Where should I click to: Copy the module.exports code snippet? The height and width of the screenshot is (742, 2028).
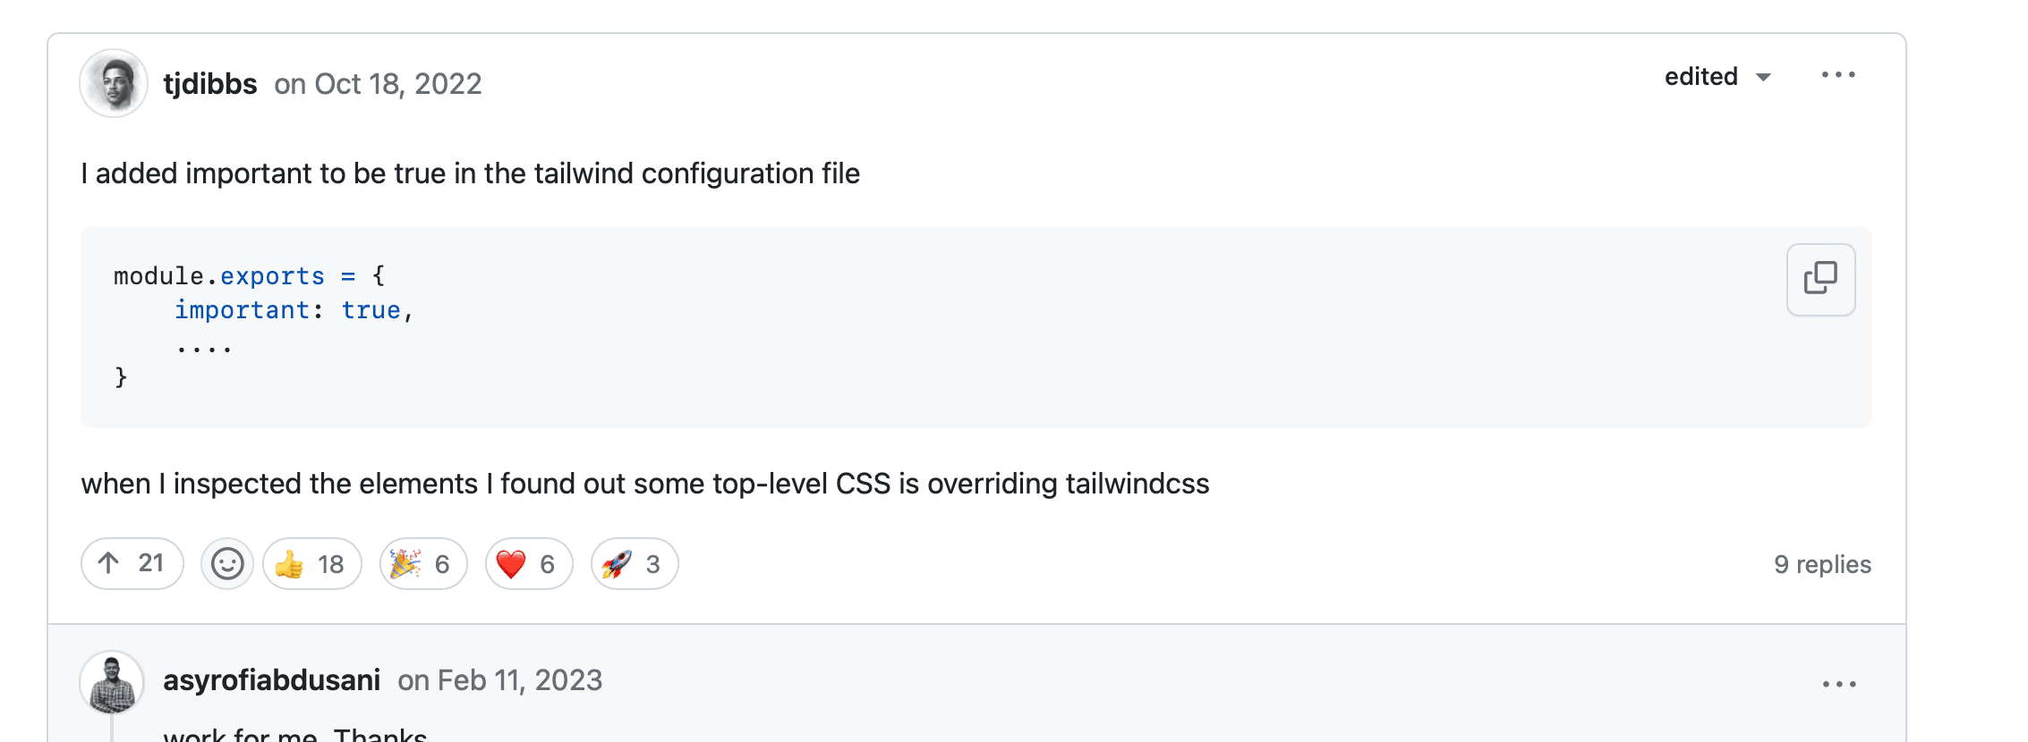point(1820,279)
